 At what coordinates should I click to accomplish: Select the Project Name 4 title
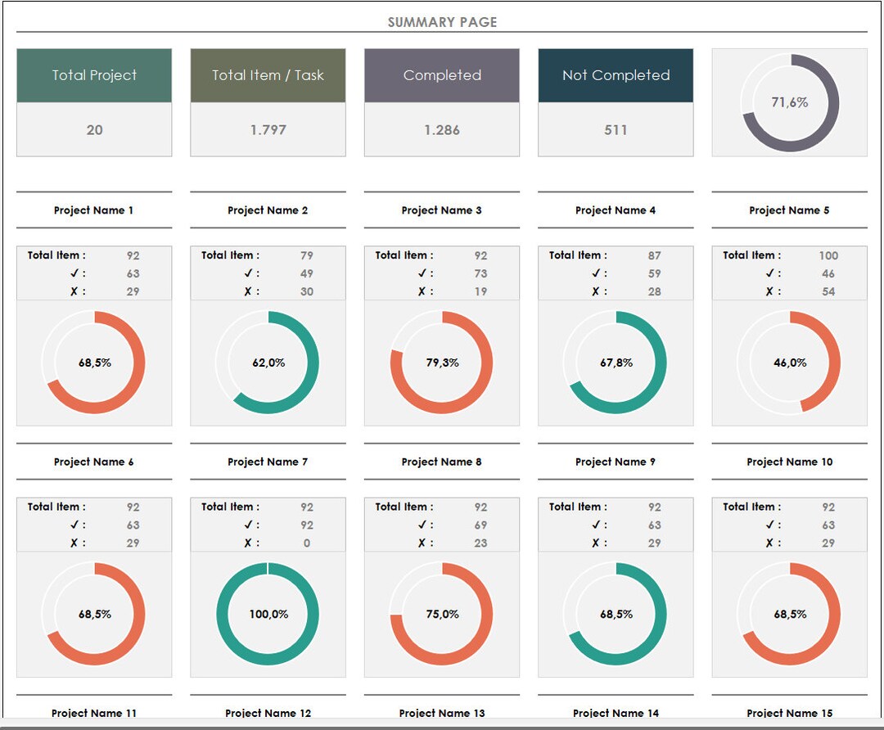click(x=616, y=210)
